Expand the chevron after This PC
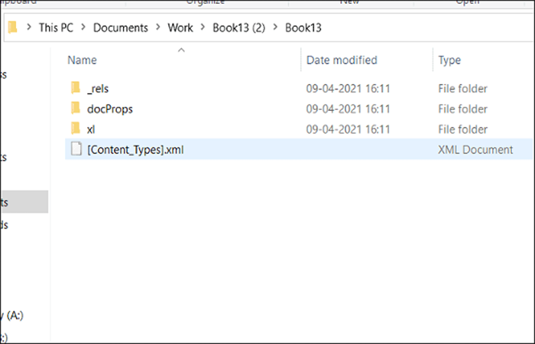535x344 pixels. pyautogui.click(x=83, y=28)
